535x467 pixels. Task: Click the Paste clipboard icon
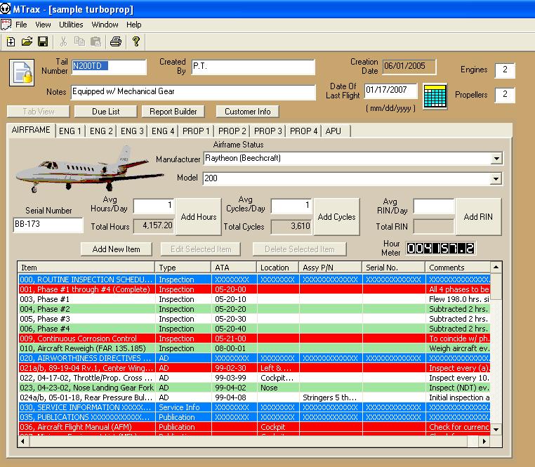coord(96,41)
